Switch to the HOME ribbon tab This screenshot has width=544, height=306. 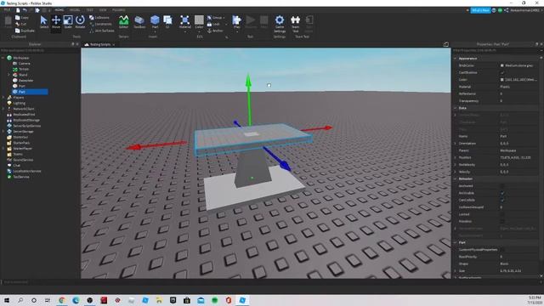click(59, 10)
